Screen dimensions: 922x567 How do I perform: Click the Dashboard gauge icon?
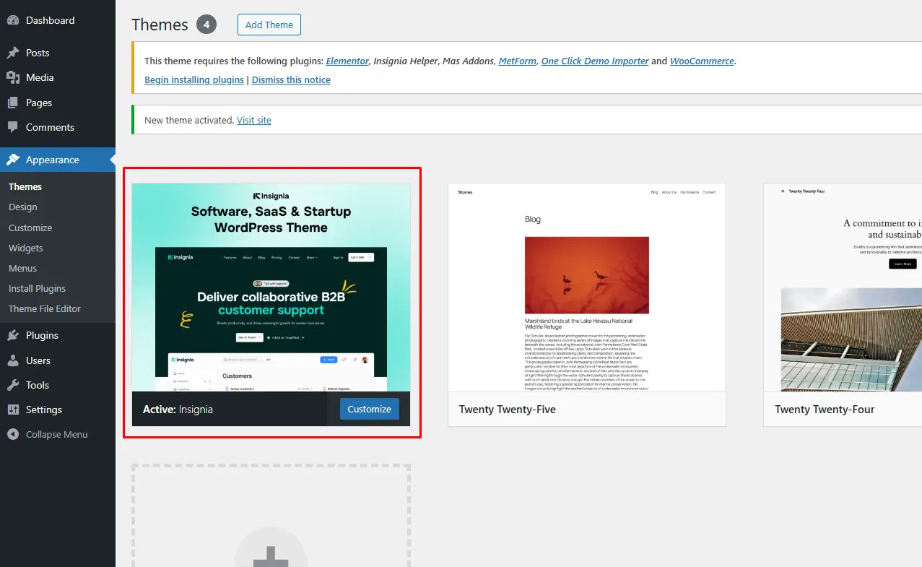(13, 21)
